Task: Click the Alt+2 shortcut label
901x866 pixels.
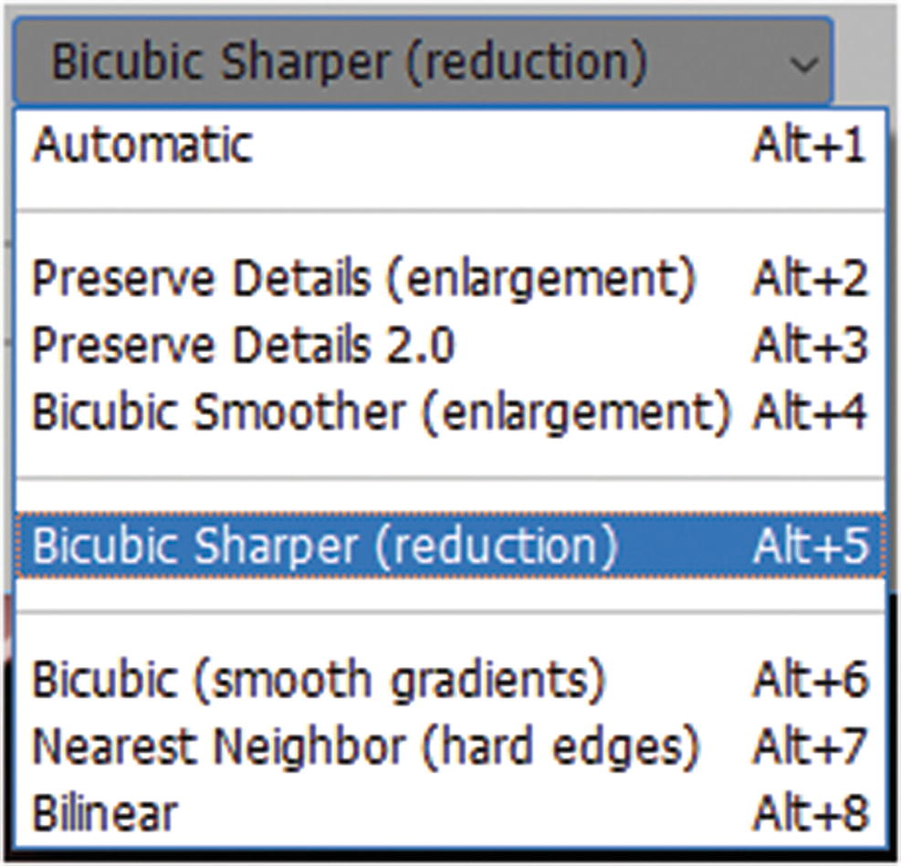Action: [809, 279]
